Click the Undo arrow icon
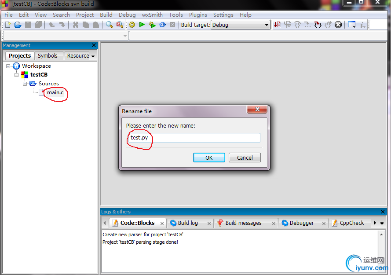This screenshot has height=275, width=391. point(51,25)
